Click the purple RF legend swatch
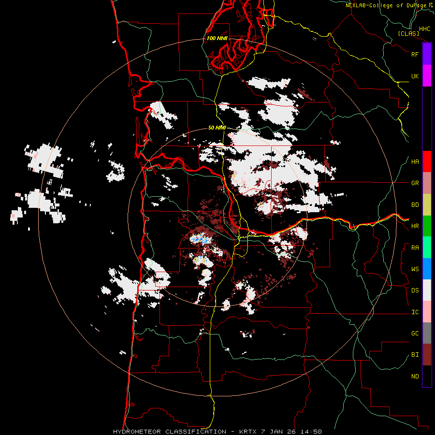Viewport: 435px width, 435px height. pyautogui.click(x=427, y=54)
